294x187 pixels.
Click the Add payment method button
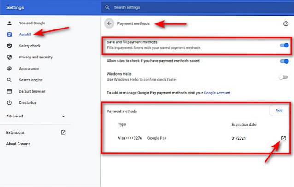[x=279, y=111]
